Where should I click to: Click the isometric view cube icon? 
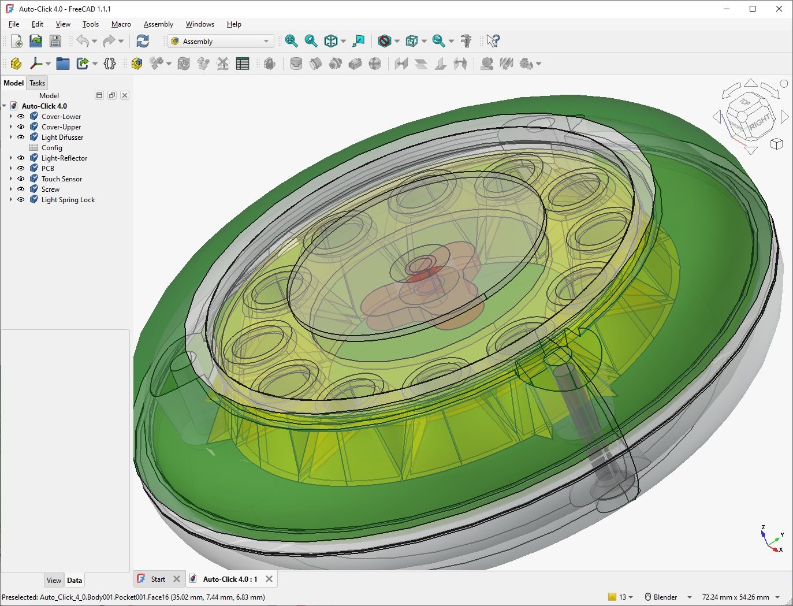pyautogui.click(x=331, y=41)
